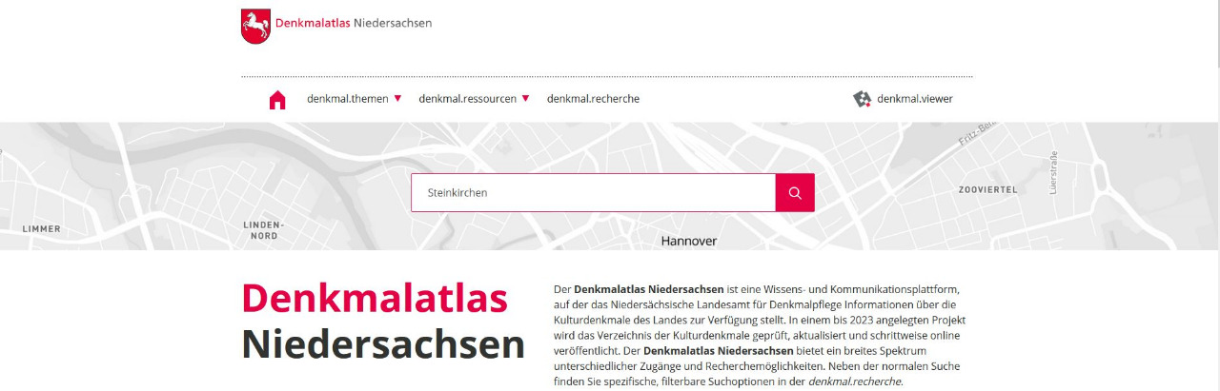Click the Denkmalatlas Niedersachsen main heading
The width and height of the screenshot is (1220, 391).
[383, 322]
